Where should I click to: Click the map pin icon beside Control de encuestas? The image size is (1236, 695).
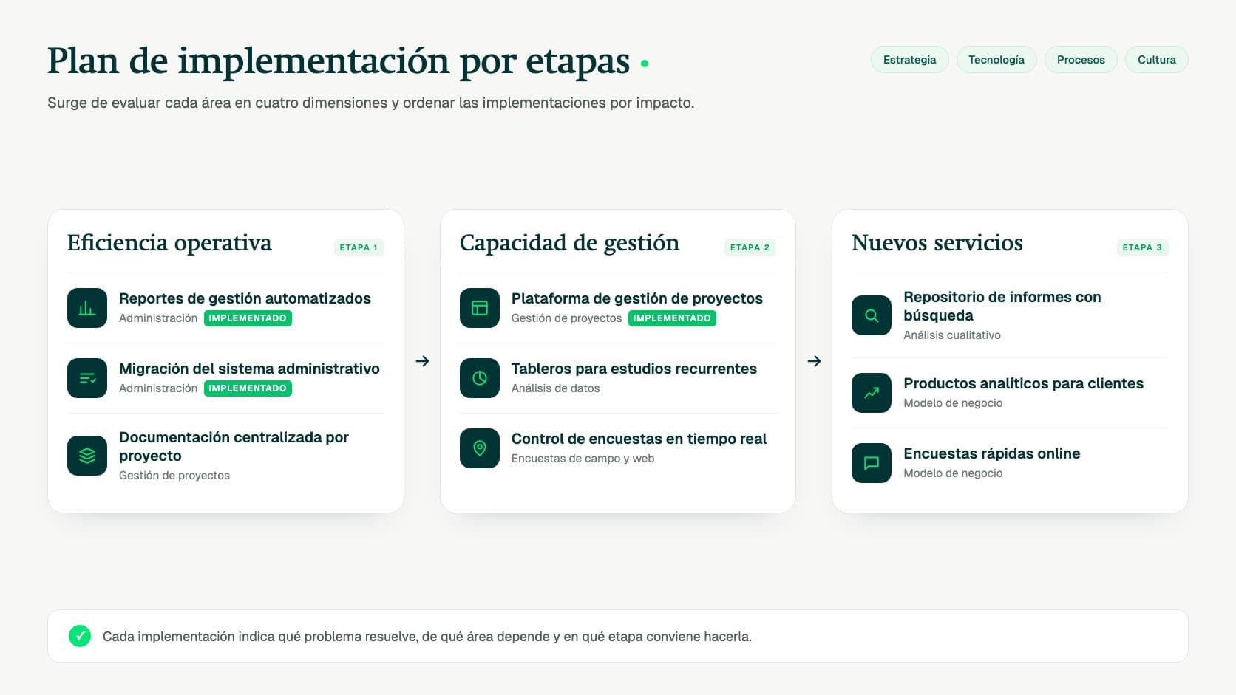[480, 448]
